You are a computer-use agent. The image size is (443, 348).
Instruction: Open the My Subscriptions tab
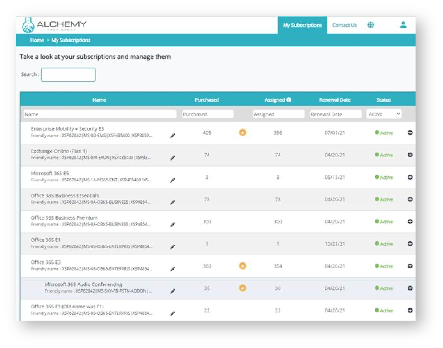point(302,25)
